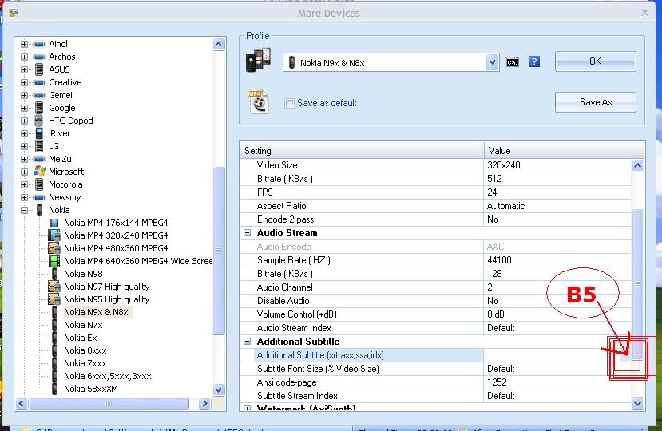Click the Video Size value 320x240
The height and width of the screenshot is (431, 662).
504,165
